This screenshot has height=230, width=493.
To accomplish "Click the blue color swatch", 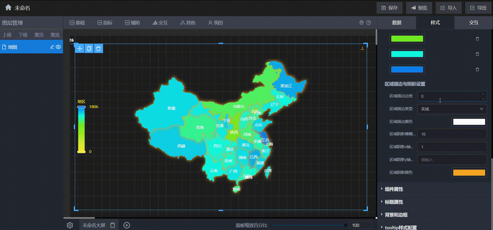I will [407, 70].
